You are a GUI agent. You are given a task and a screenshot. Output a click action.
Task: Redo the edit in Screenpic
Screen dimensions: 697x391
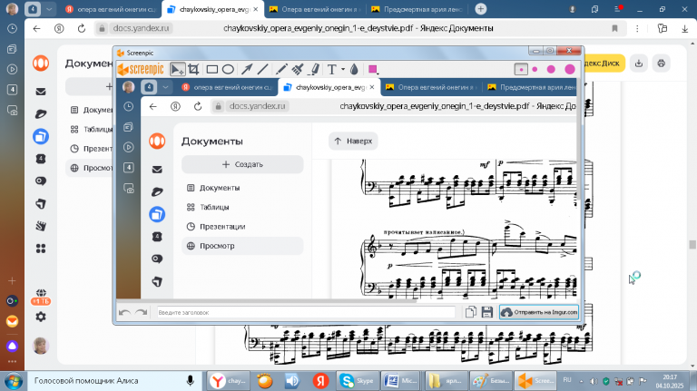click(x=142, y=312)
